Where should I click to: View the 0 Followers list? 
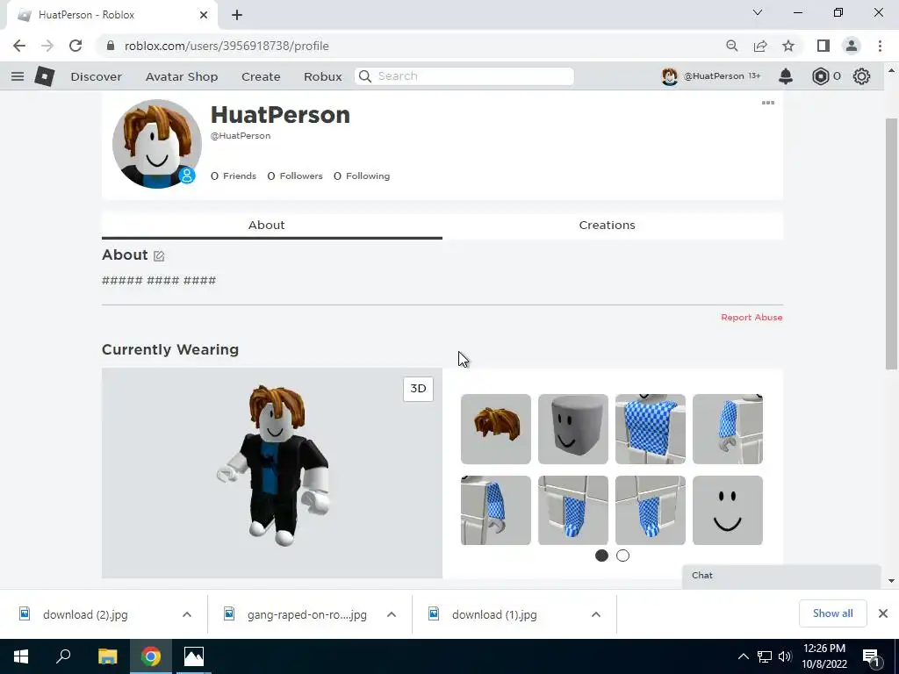295,176
